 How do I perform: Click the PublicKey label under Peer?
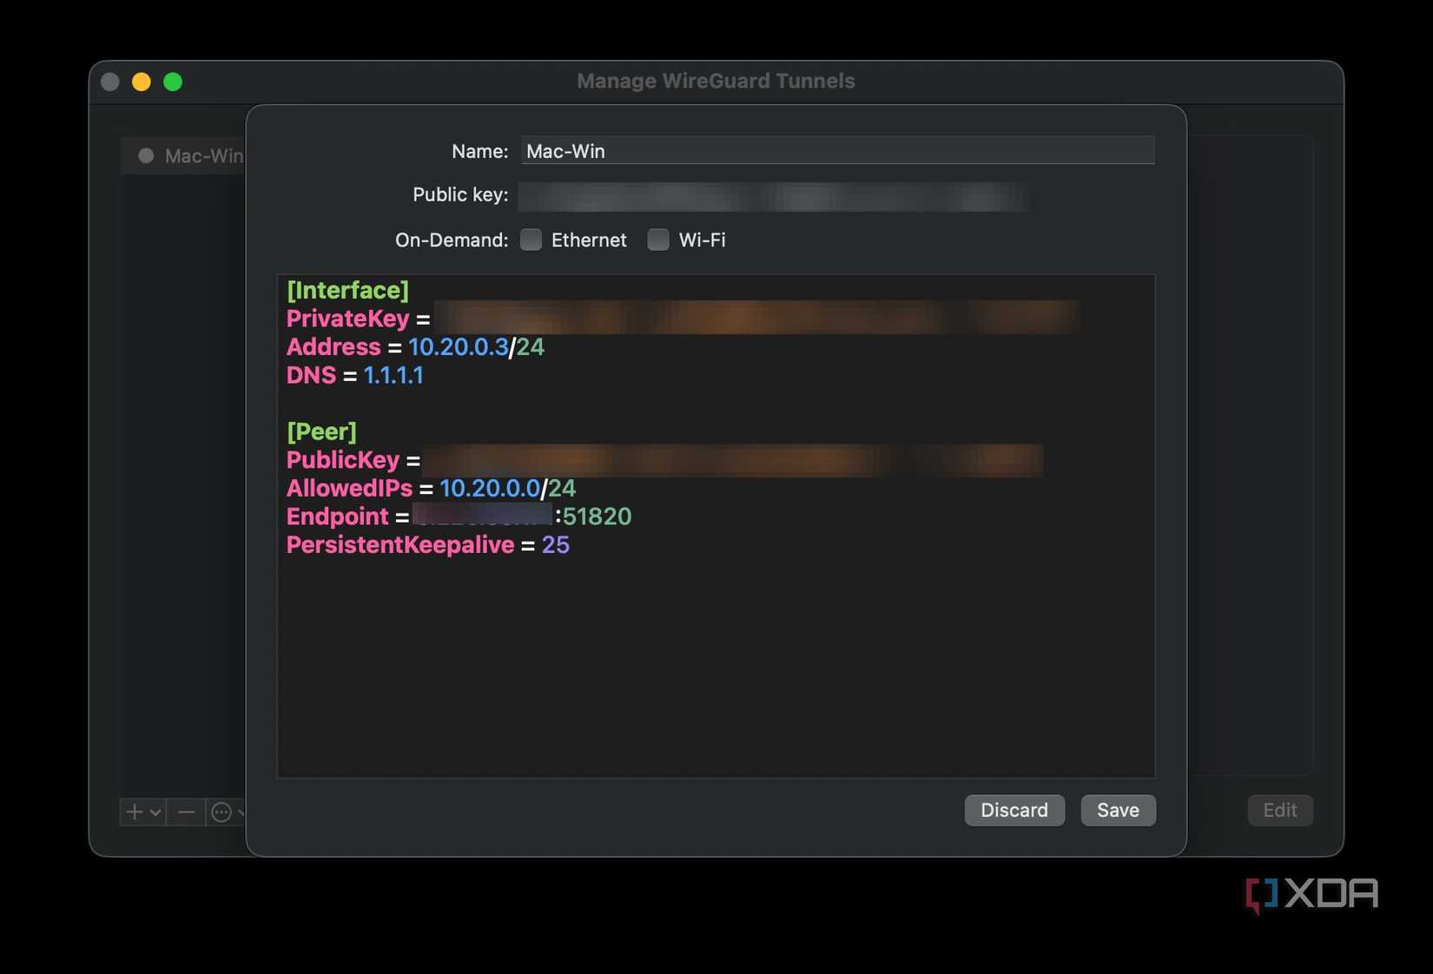(343, 460)
